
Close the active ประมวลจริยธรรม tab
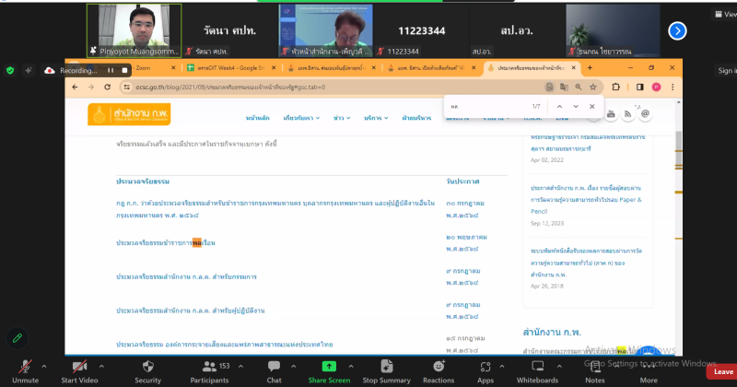573,67
